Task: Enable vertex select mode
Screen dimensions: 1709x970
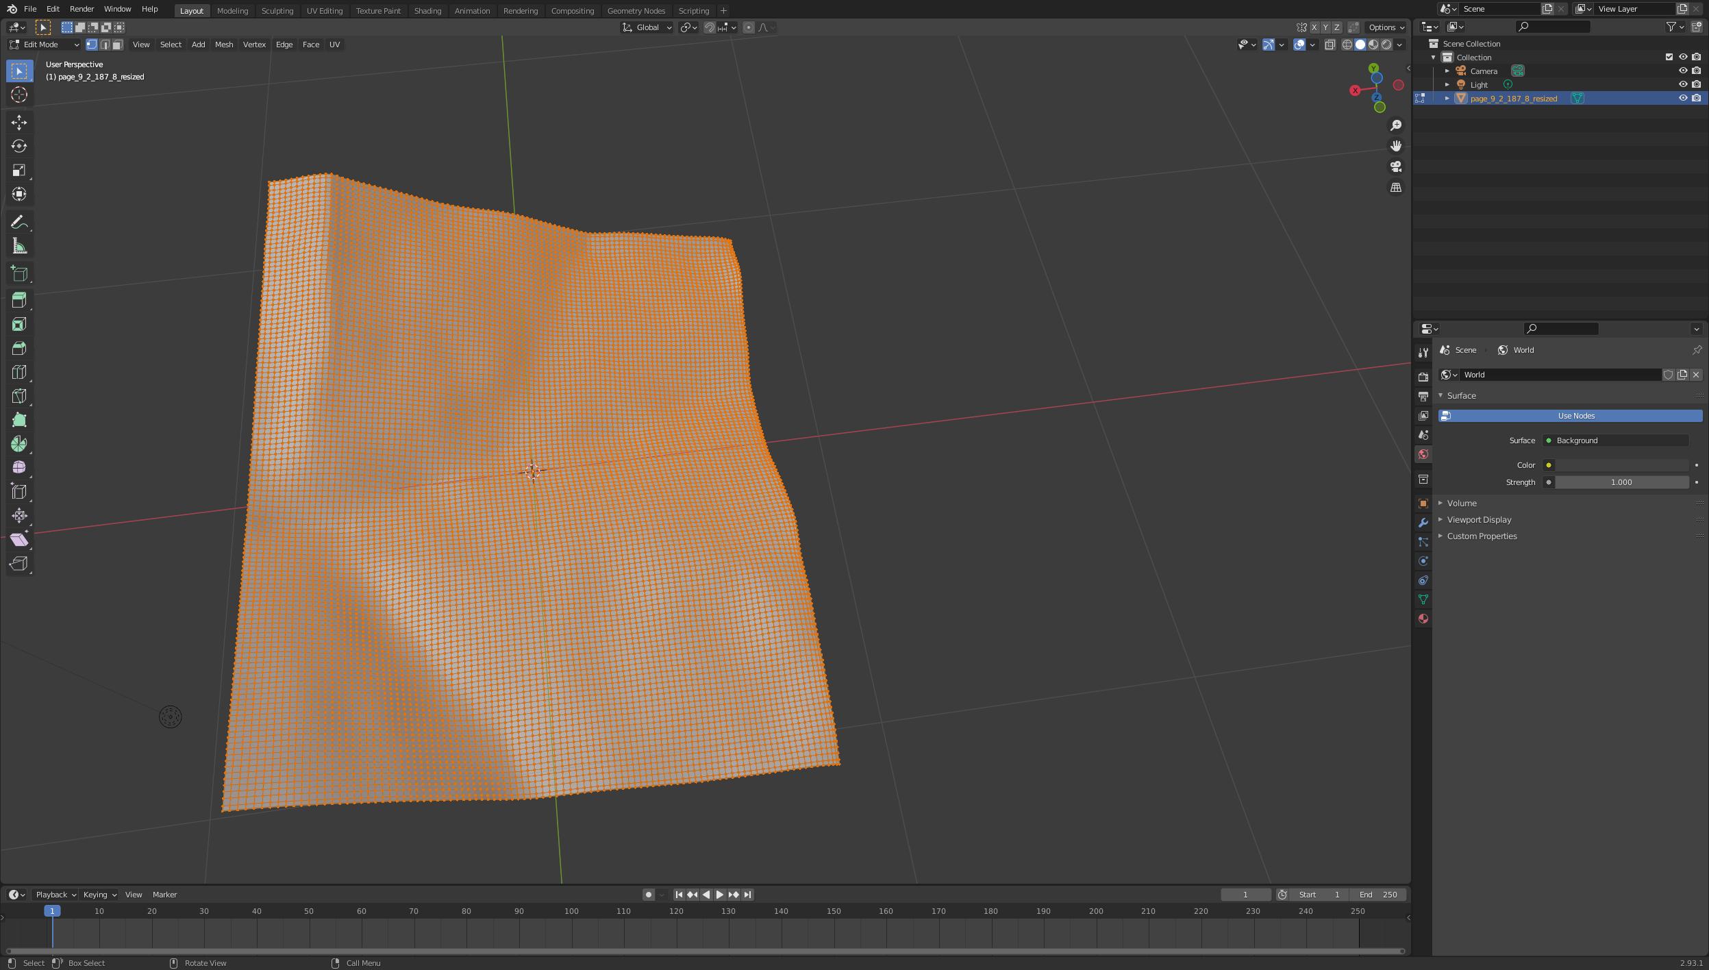Action: [92, 45]
